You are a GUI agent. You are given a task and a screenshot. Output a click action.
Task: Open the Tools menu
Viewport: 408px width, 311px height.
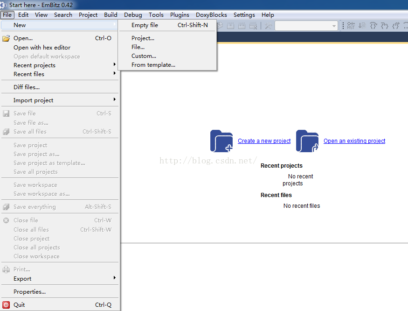pyautogui.click(x=156, y=15)
